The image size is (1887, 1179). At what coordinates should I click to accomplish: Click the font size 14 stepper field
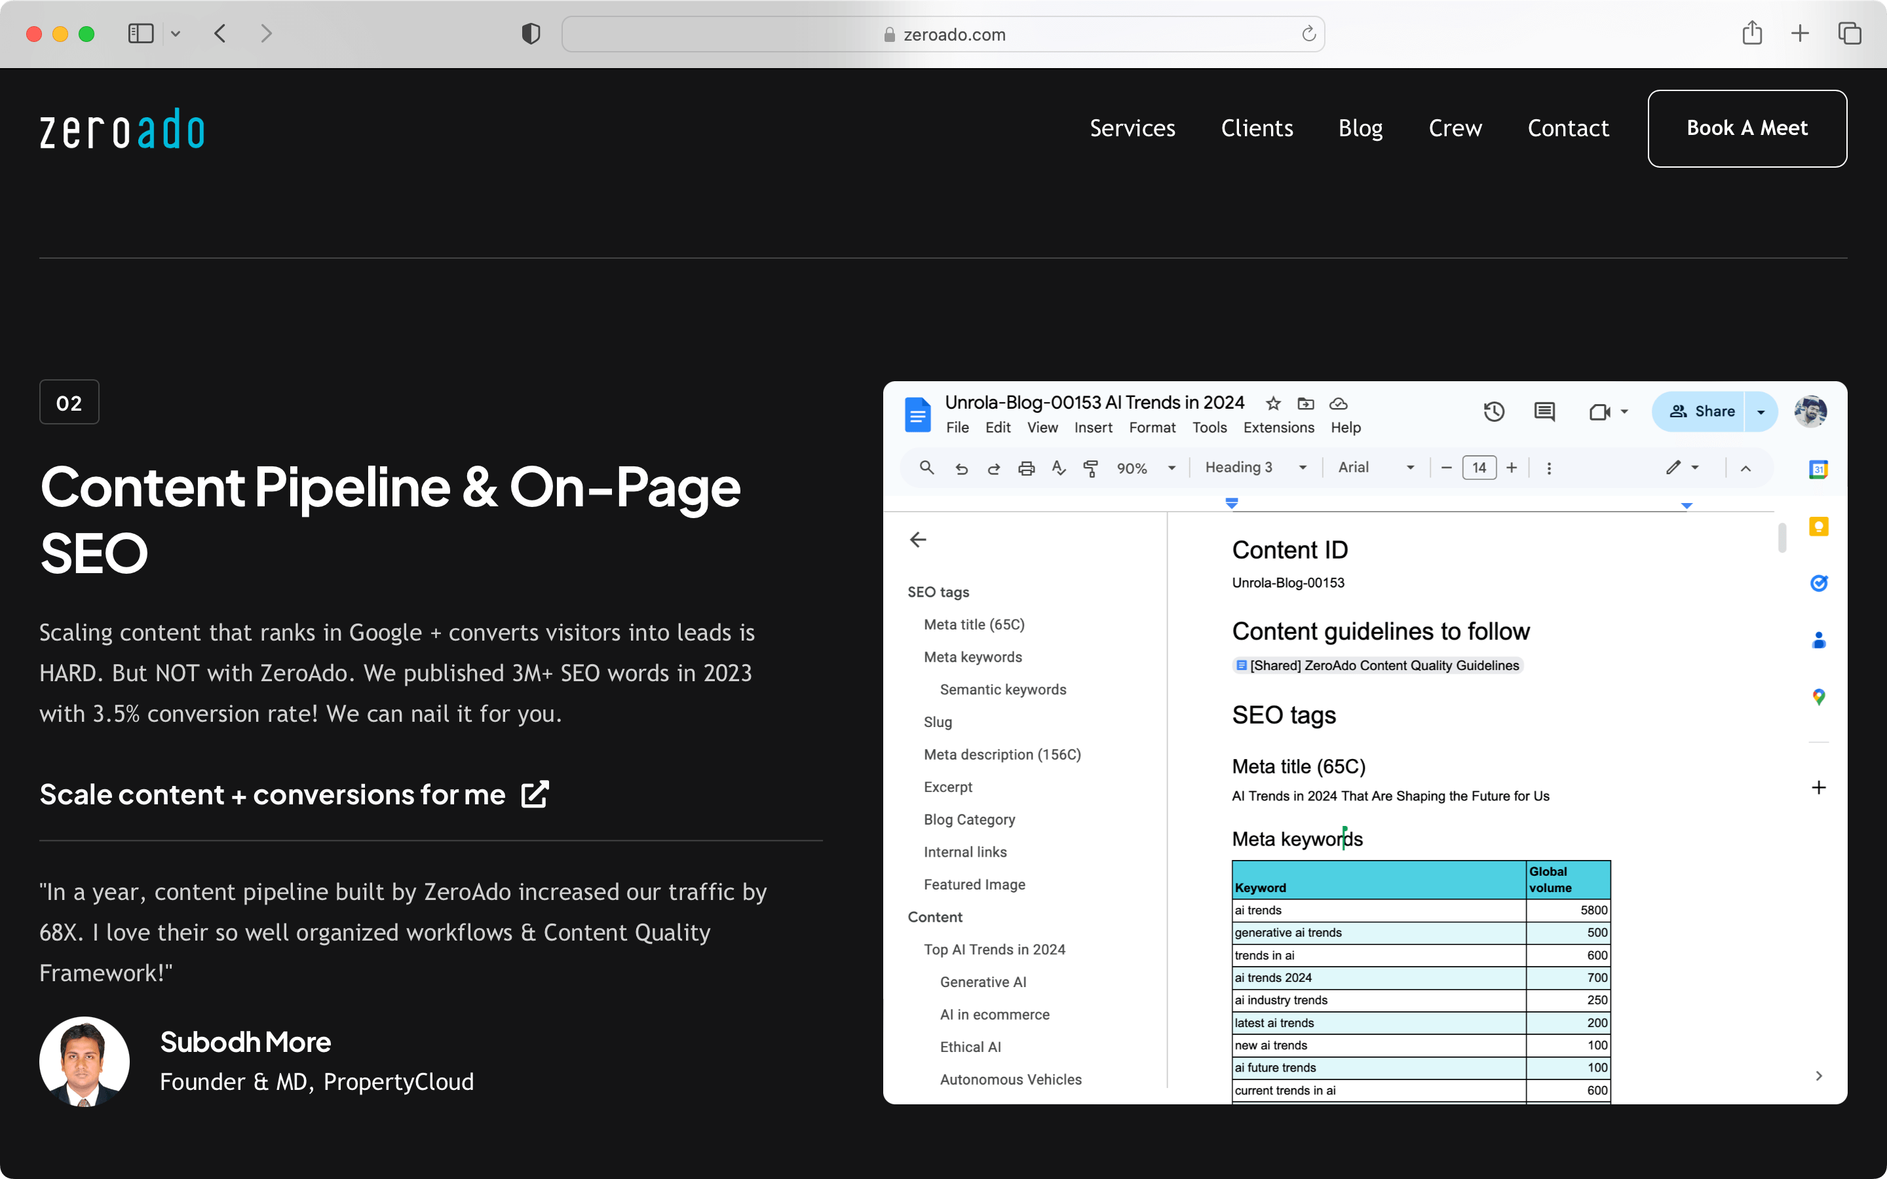(x=1479, y=467)
